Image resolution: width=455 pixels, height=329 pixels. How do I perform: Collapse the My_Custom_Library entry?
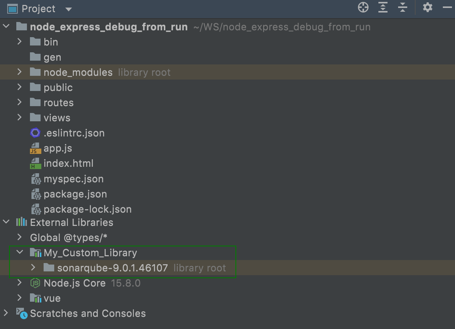[19, 252]
